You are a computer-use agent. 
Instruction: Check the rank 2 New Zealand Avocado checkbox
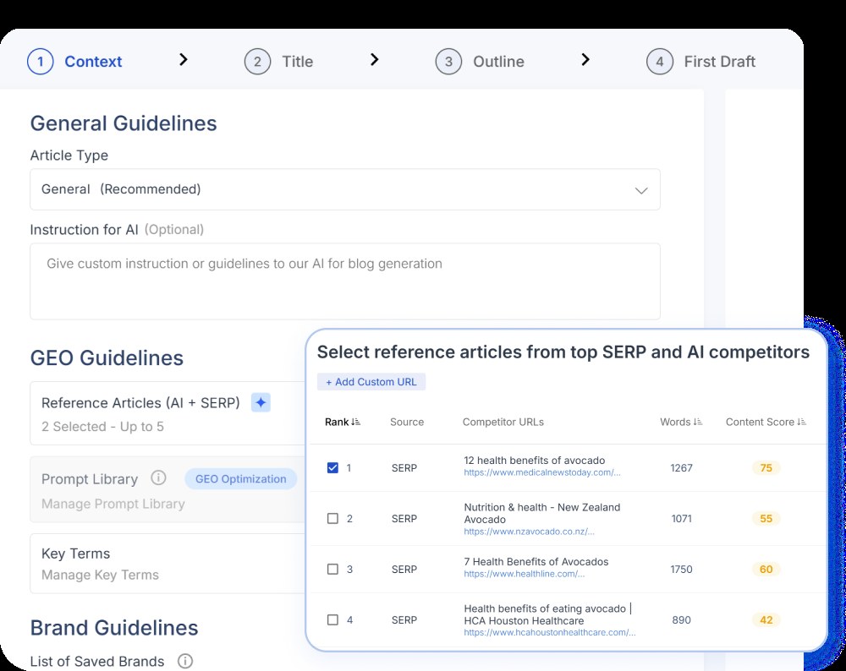(332, 519)
